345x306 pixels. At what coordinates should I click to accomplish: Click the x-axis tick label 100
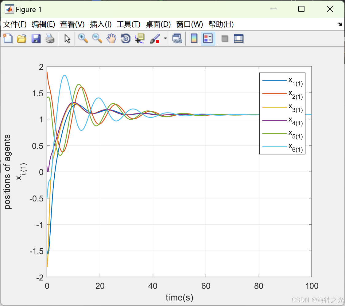312,286
